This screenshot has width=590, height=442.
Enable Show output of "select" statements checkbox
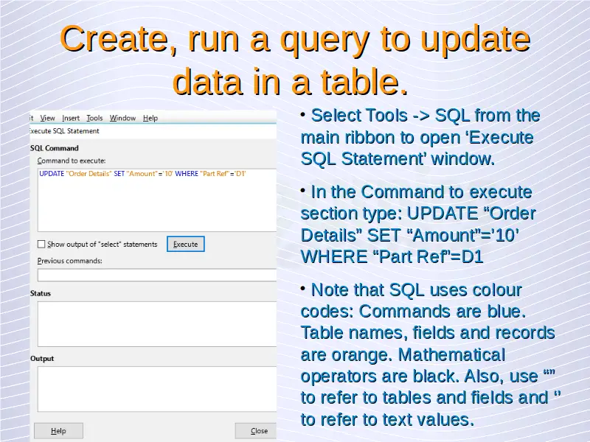[41, 245]
